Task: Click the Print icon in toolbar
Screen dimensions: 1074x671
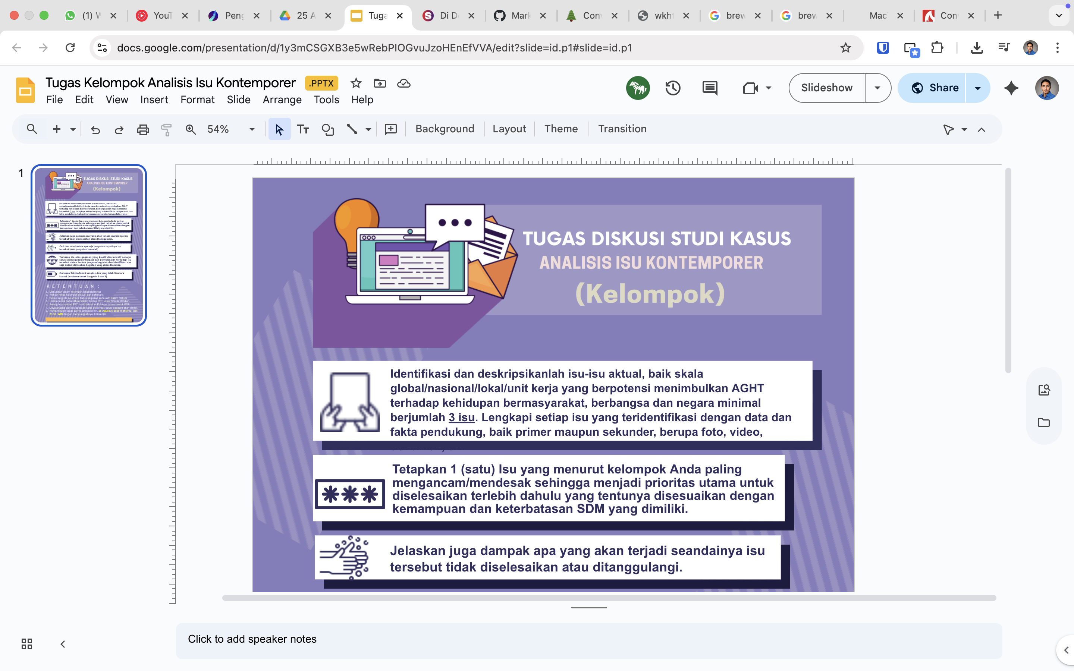Action: [143, 129]
